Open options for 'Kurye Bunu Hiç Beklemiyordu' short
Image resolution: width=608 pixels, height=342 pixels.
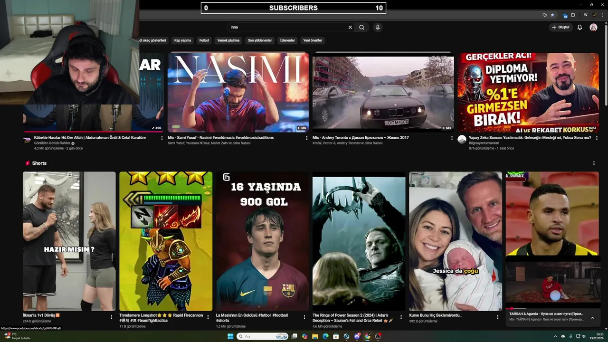[x=498, y=317]
